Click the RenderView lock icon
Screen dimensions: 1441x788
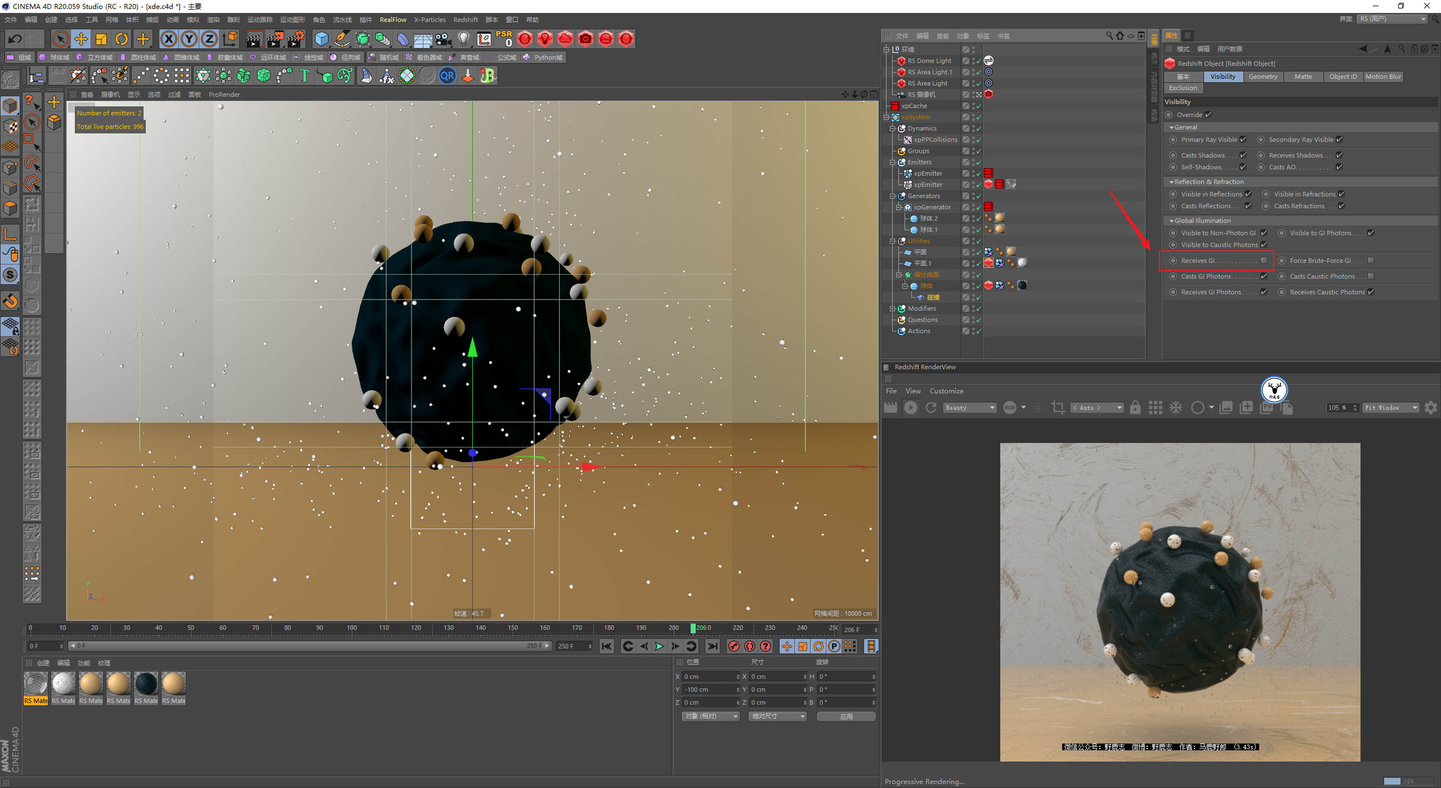1135,408
